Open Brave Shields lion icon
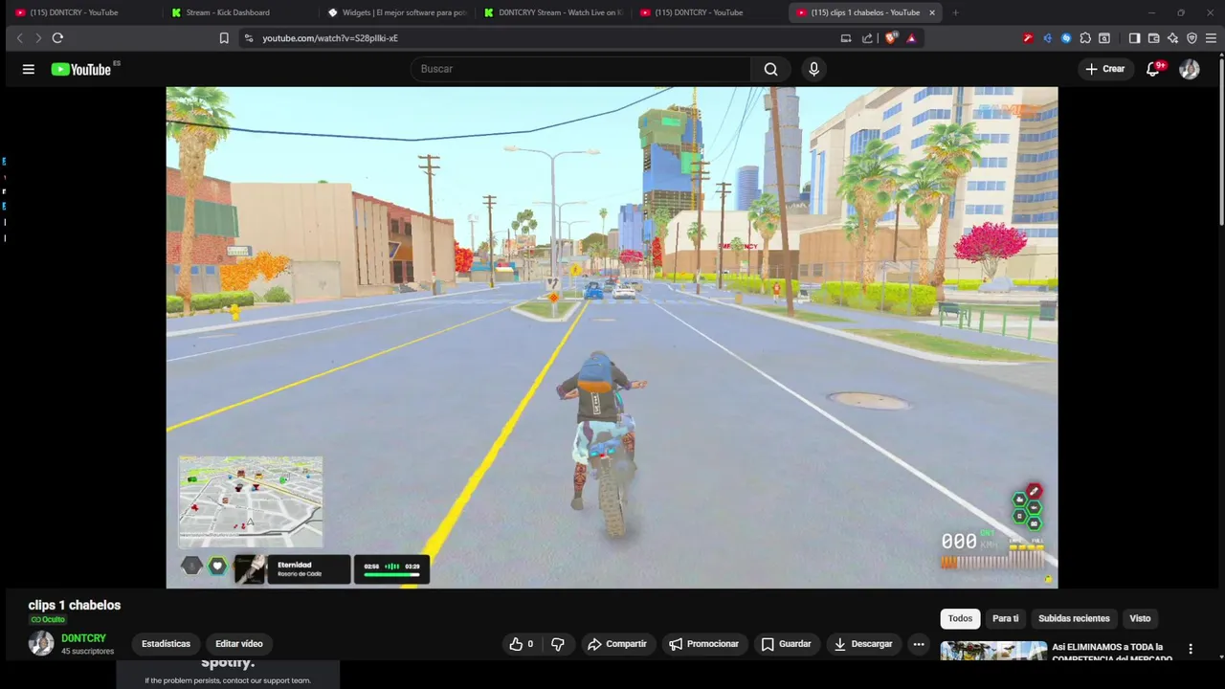The image size is (1225, 689). [x=891, y=38]
